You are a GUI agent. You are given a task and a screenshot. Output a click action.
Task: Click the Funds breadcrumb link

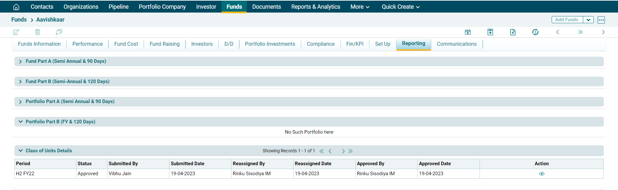click(x=19, y=20)
